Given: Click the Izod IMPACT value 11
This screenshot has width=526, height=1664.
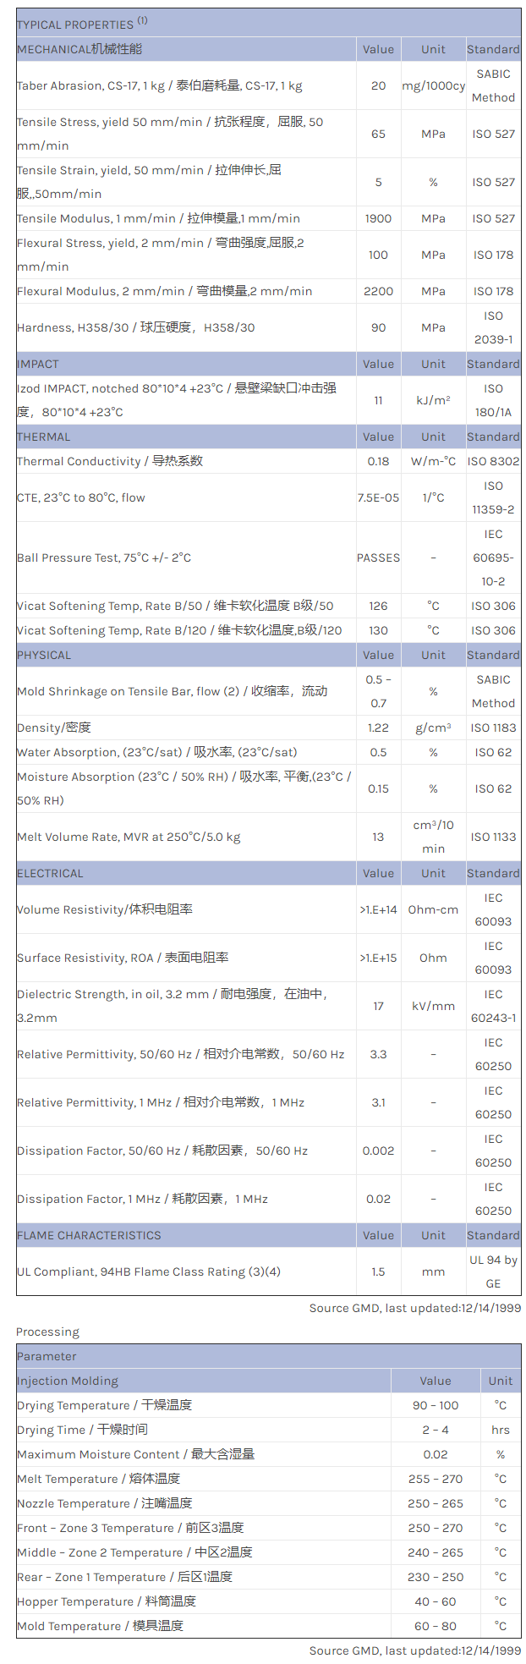Looking at the screenshot, I should tap(378, 400).
